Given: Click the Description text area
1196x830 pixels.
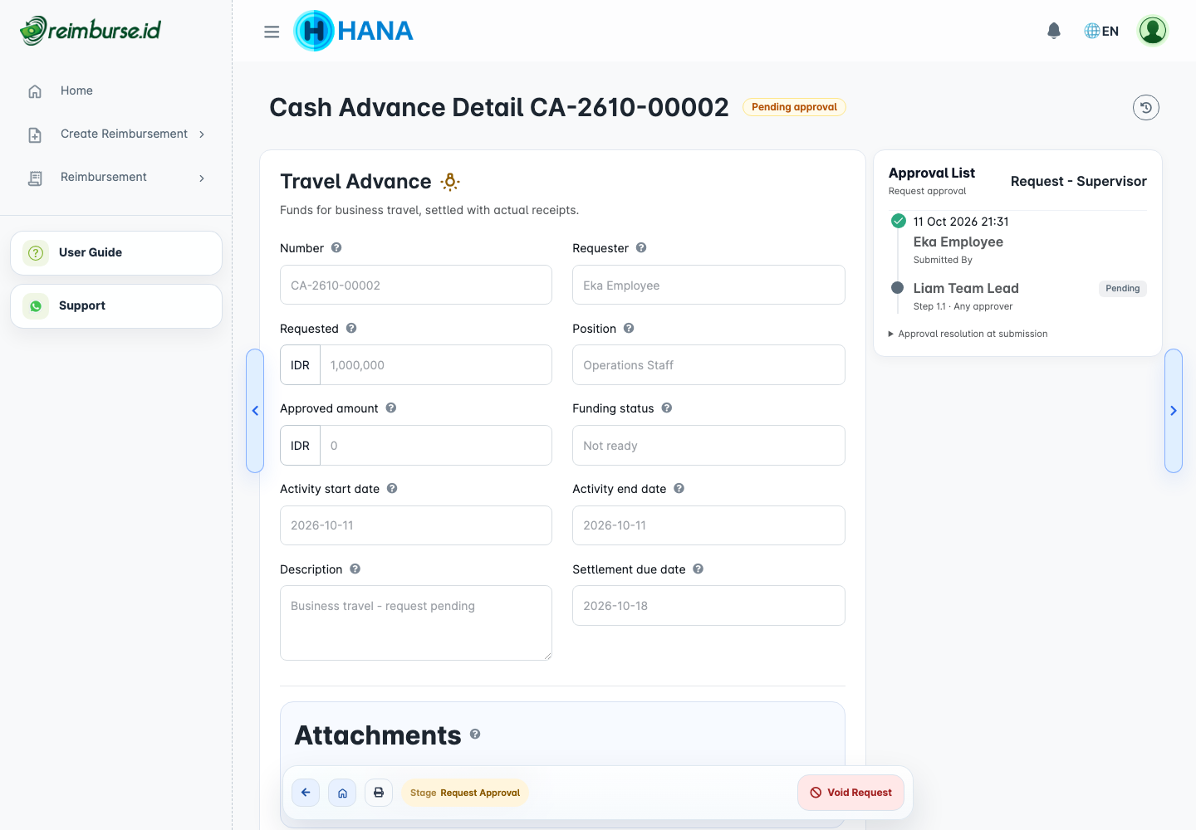Looking at the screenshot, I should point(416,623).
